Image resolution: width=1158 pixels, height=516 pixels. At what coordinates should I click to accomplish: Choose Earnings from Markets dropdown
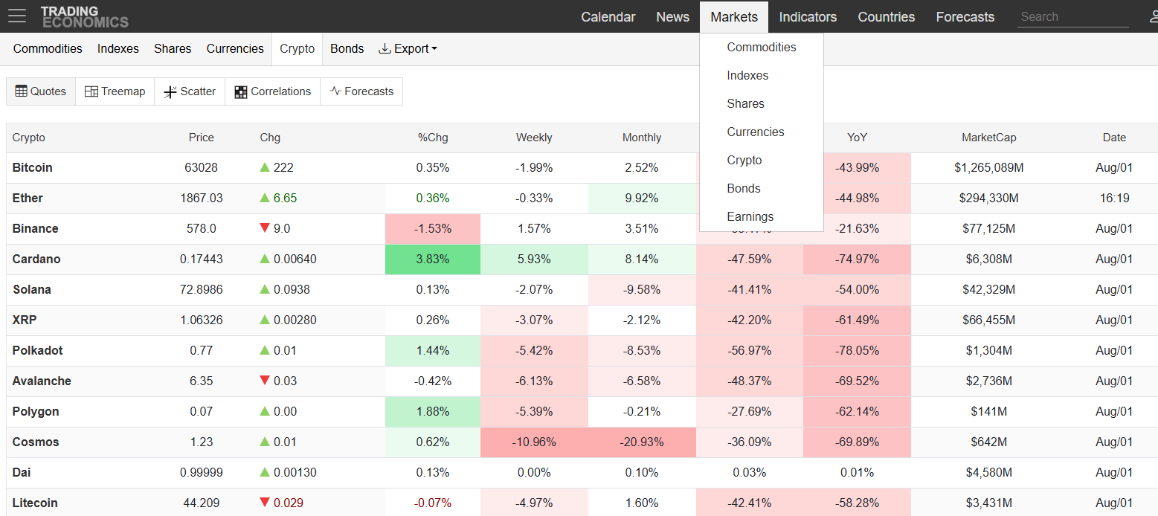750,216
